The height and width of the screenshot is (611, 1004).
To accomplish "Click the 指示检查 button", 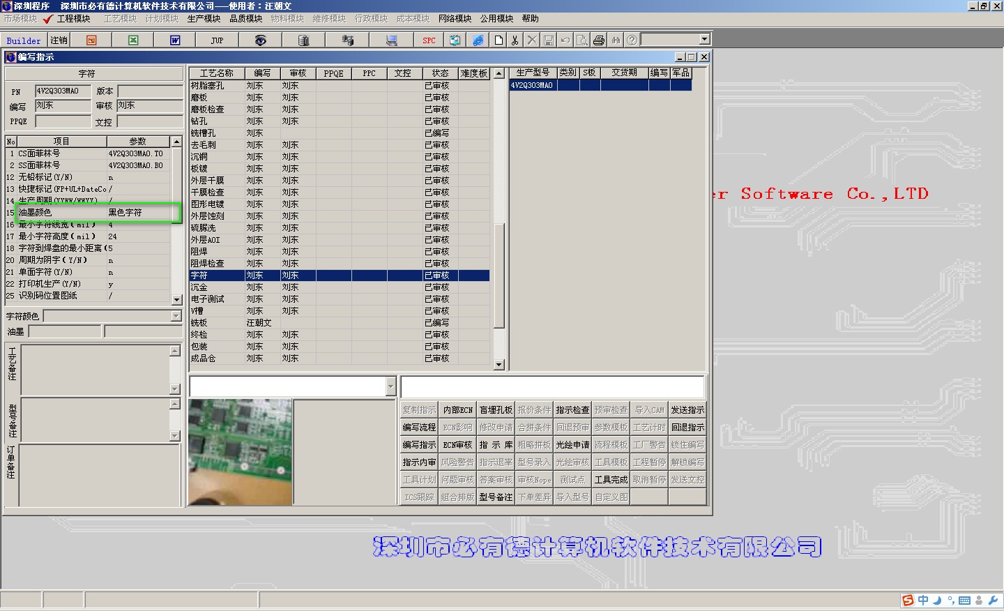I will pyautogui.click(x=572, y=410).
